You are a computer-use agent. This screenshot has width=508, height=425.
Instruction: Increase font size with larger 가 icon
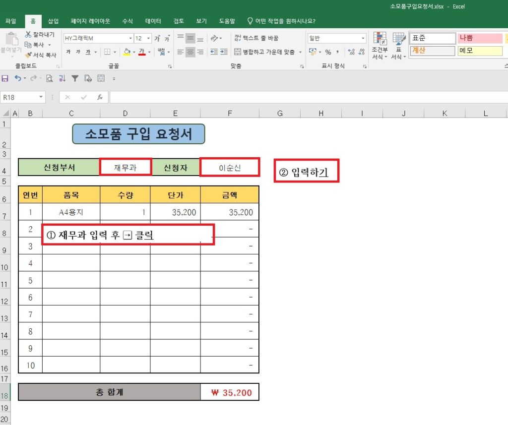(x=157, y=38)
